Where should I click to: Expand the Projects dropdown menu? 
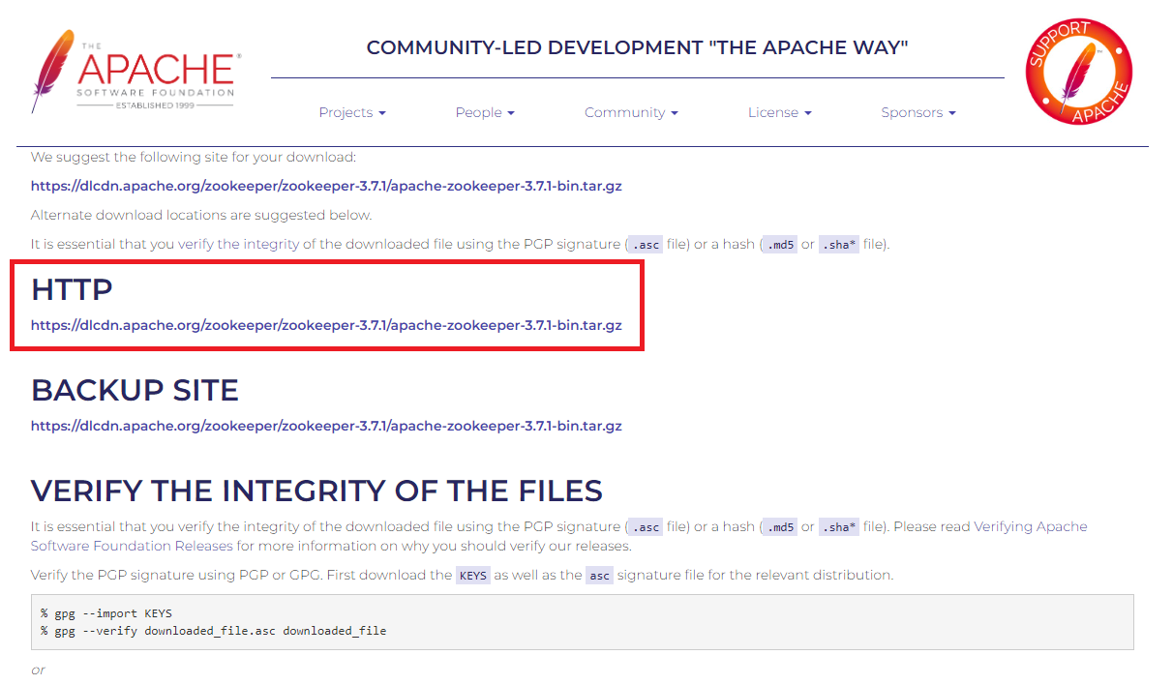352,112
